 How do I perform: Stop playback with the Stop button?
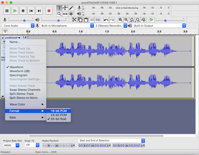coord(23,11)
